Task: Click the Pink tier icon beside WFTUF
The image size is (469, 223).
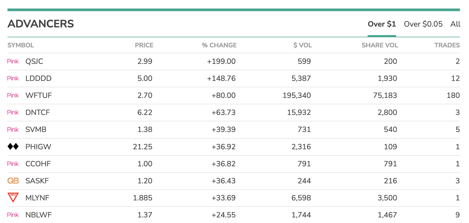Action: point(13,95)
